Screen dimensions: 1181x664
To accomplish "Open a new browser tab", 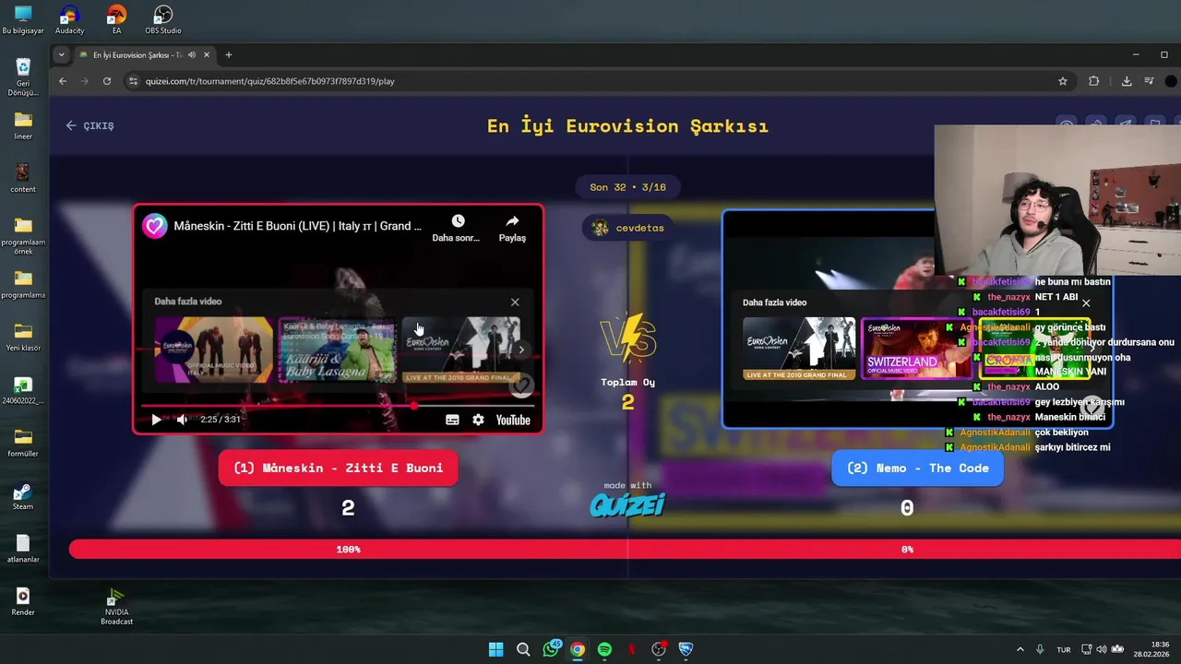I will (x=229, y=55).
